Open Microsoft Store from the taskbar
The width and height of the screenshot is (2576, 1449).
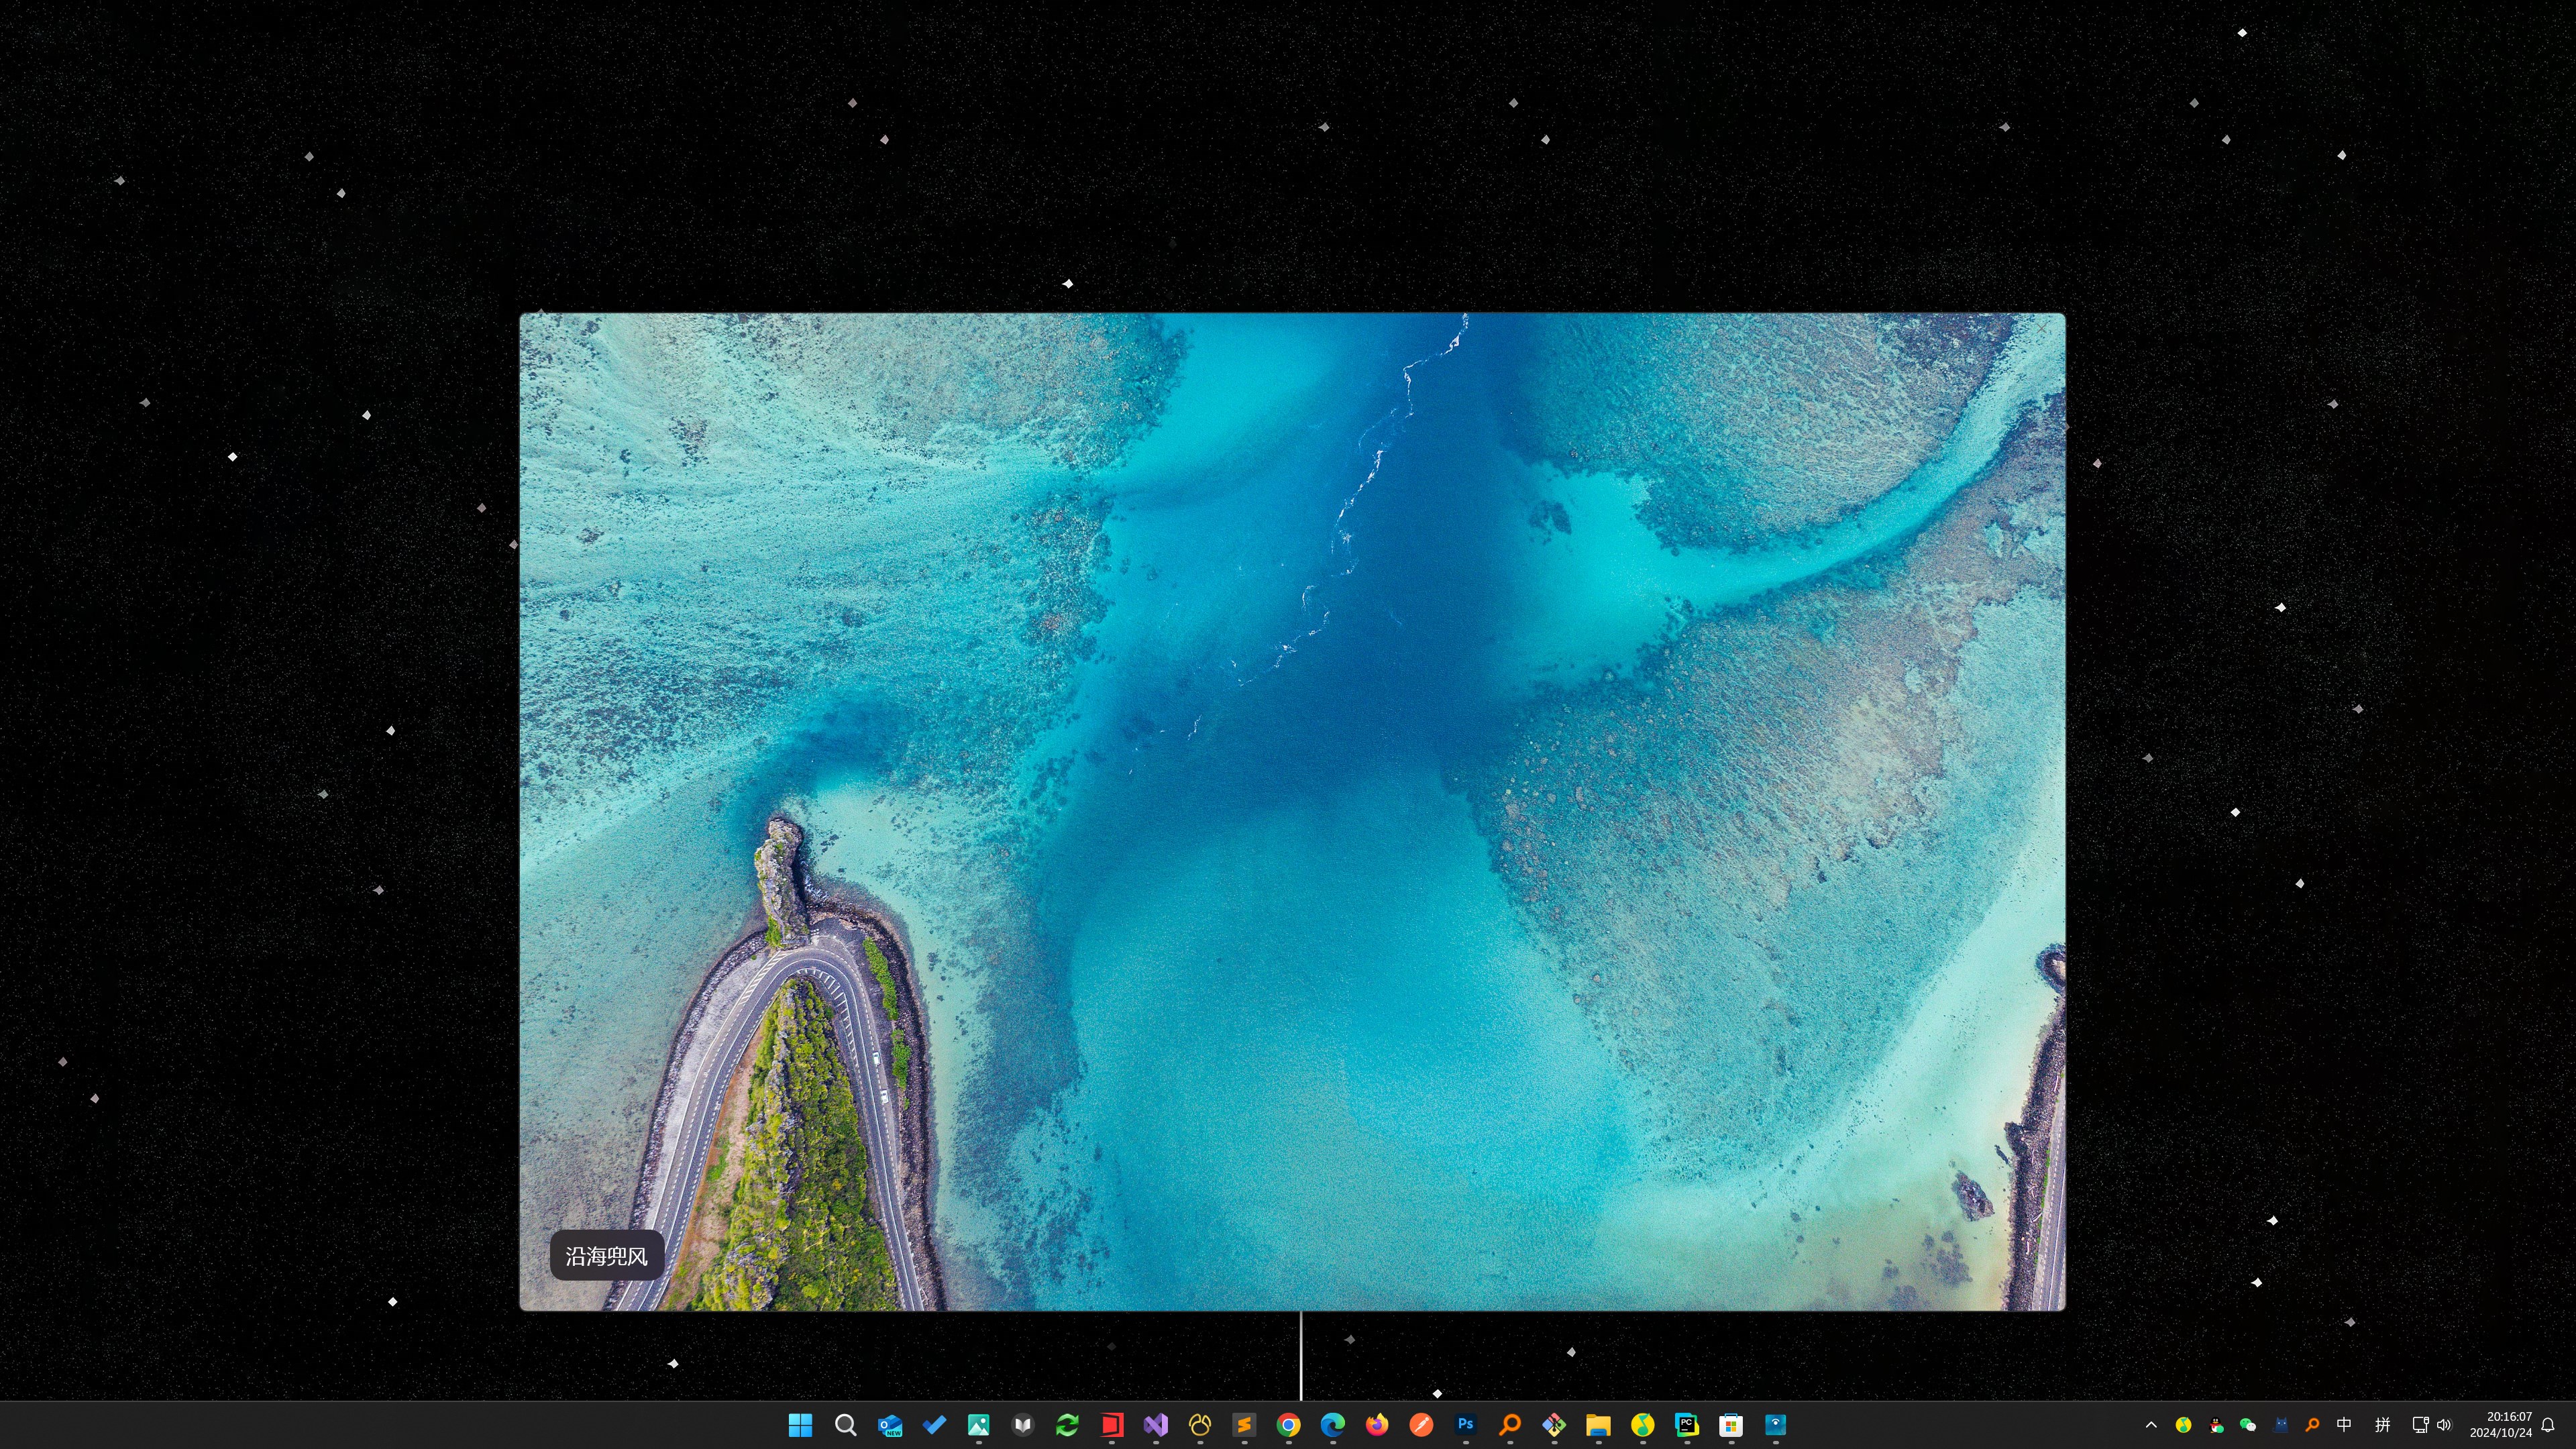tap(1731, 1425)
